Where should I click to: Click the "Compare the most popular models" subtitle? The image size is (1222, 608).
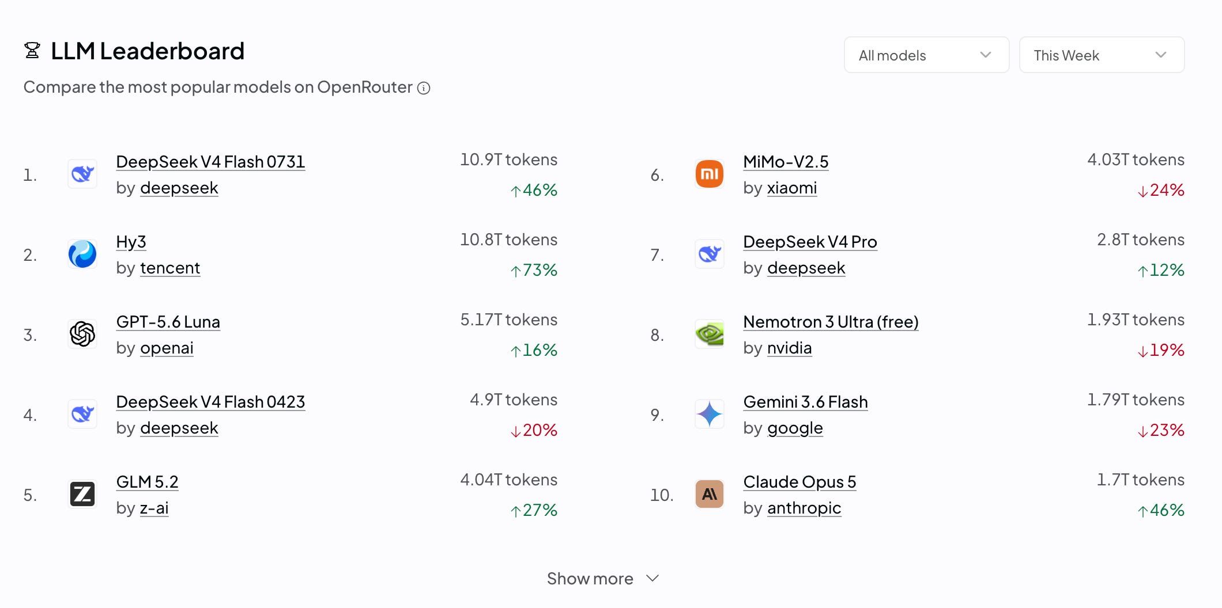[x=218, y=87]
